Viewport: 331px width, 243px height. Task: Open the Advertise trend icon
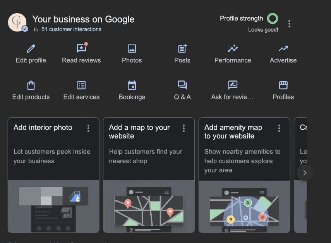[283, 48]
